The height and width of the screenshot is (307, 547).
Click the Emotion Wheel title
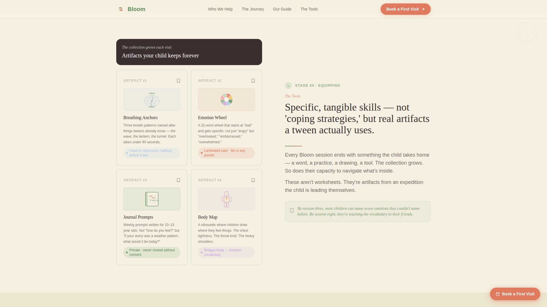(x=212, y=118)
